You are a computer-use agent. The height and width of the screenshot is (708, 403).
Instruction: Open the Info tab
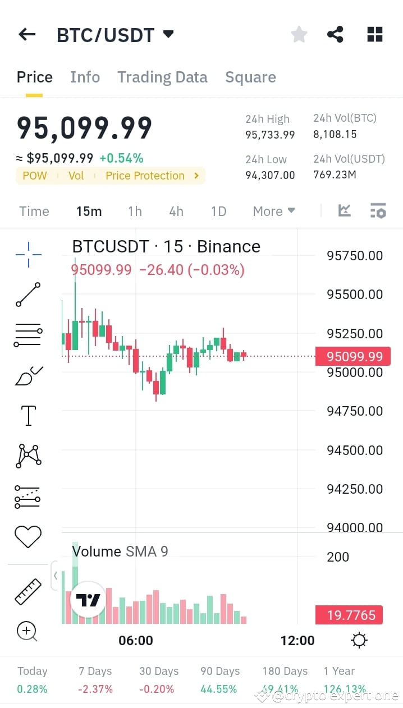[85, 77]
